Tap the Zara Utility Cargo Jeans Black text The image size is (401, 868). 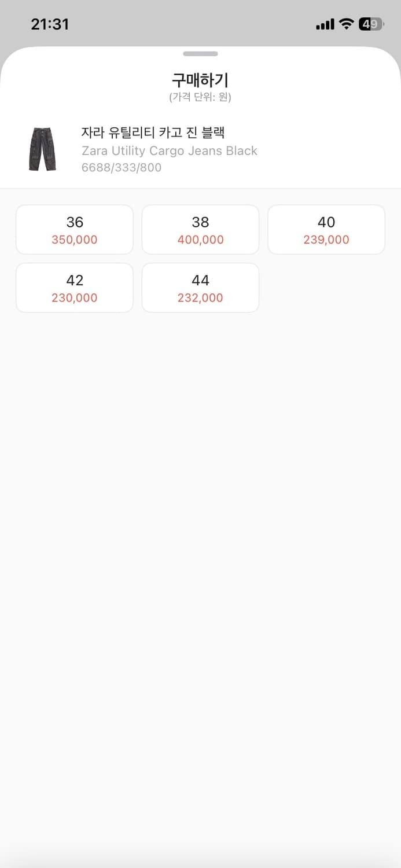click(169, 151)
